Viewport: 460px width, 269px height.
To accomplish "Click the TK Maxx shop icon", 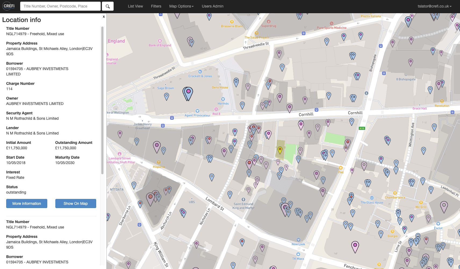I will (298, 254).
